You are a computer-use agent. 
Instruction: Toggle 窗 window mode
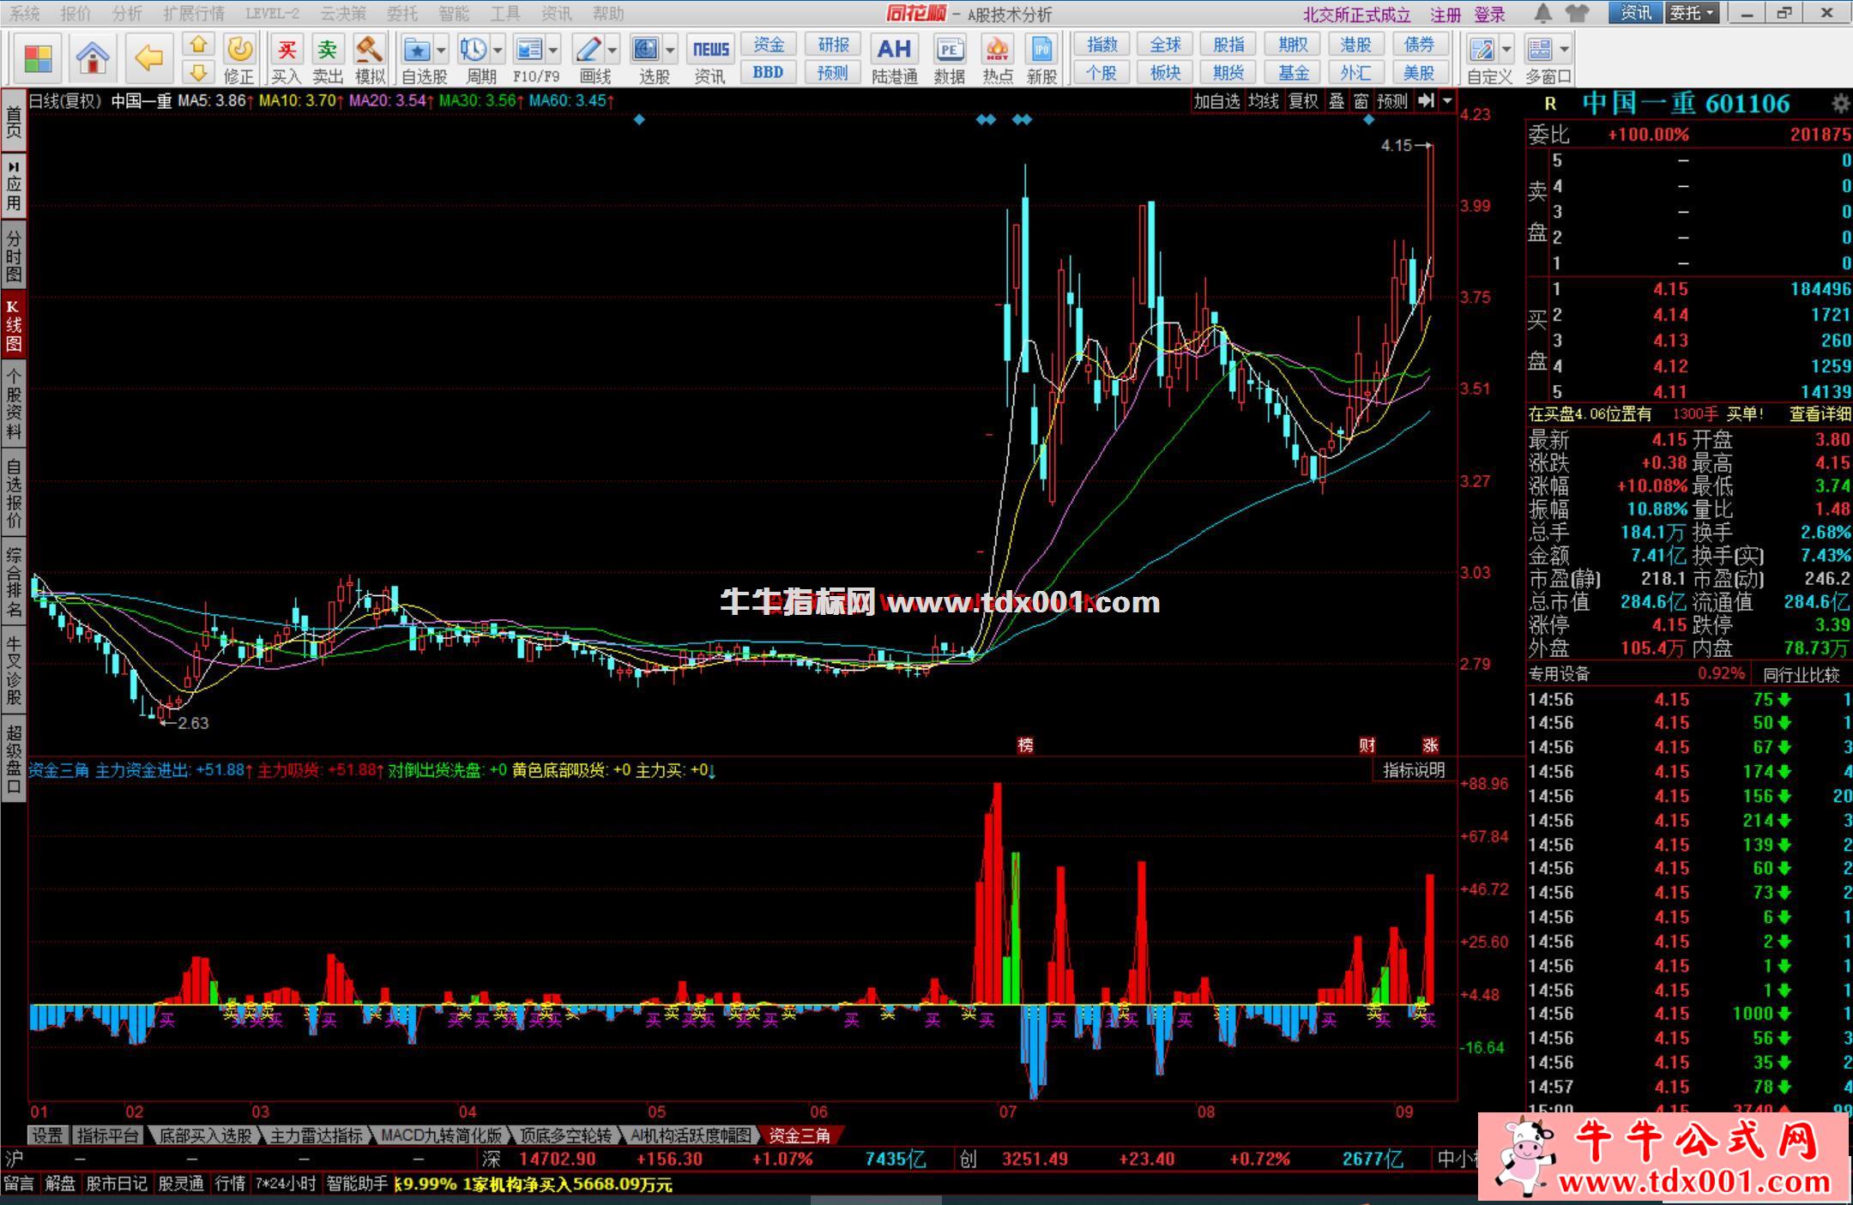coord(1361,101)
